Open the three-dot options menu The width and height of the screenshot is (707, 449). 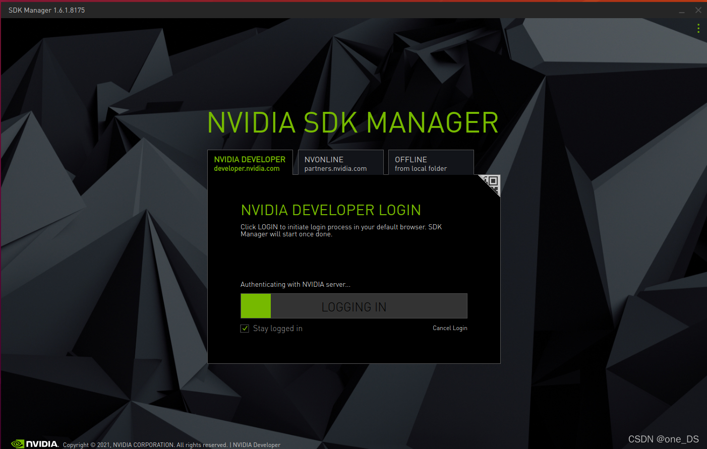tap(698, 28)
